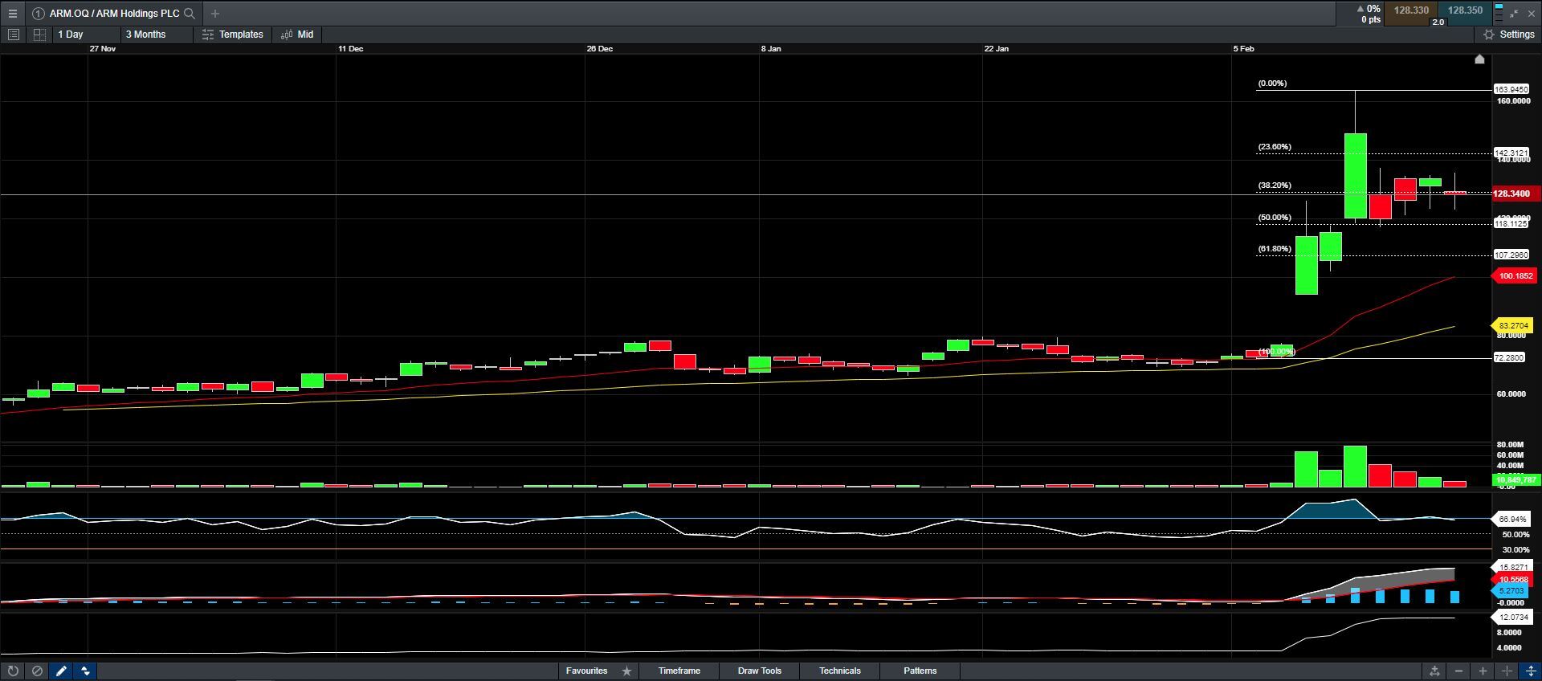The height and width of the screenshot is (681, 1542).
Task: Click the MACD value label 15.8271
Action: (x=1512, y=568)
